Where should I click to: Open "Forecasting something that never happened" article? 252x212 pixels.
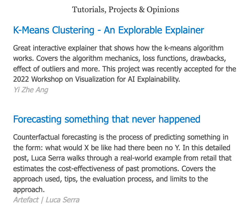(106, 119)
